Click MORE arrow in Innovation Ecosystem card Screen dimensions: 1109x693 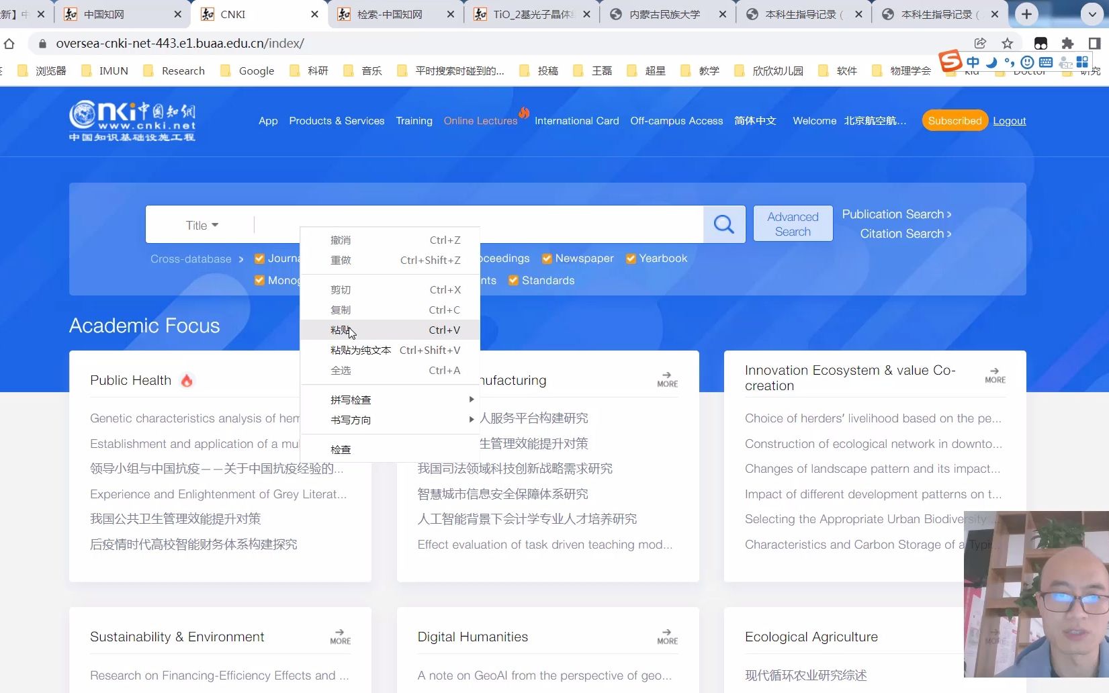tap(995, 375)
